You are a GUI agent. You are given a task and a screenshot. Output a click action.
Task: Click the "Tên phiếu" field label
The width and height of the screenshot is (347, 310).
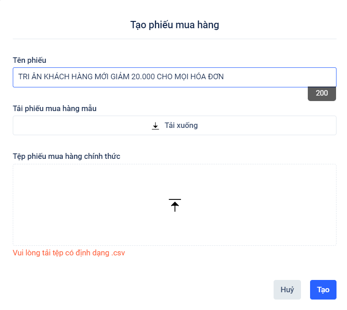(30, 60)
